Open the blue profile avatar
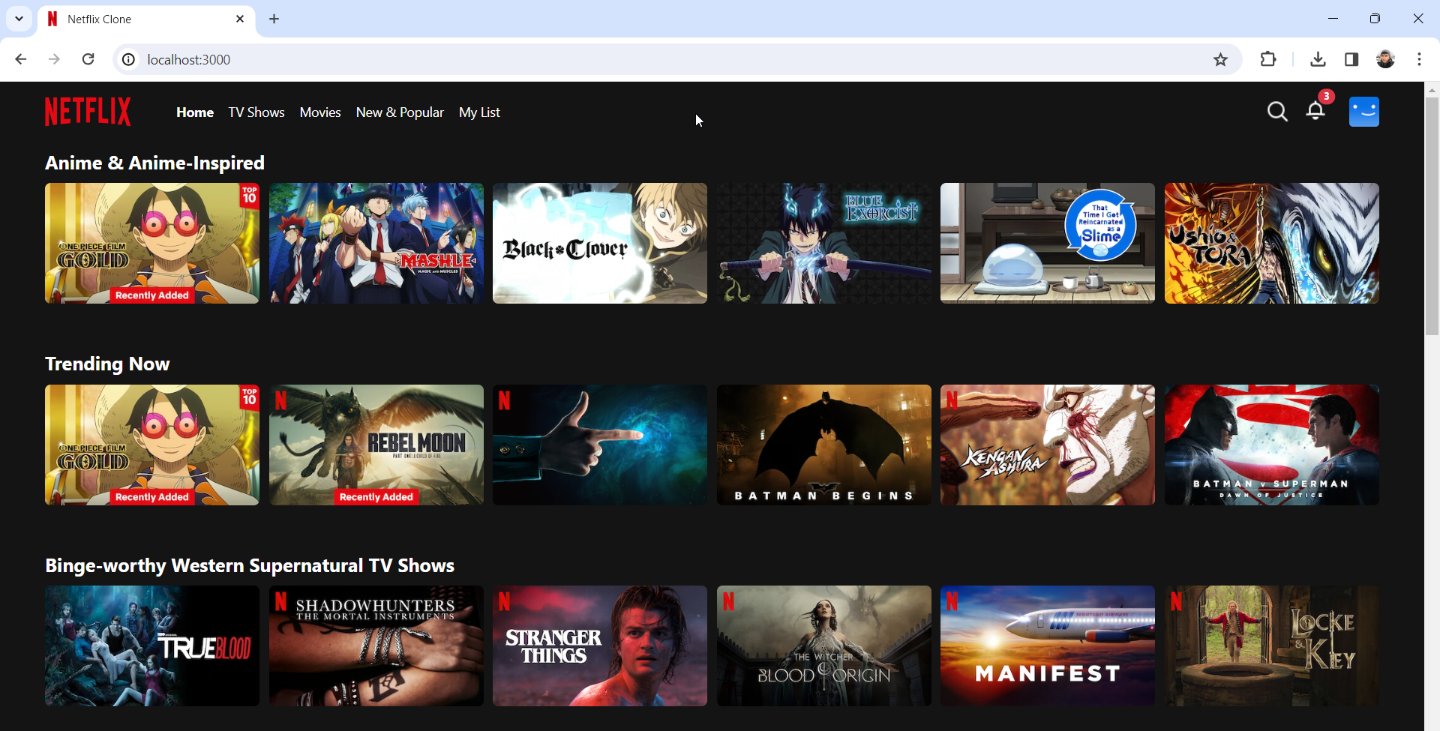 [1364, 112]
